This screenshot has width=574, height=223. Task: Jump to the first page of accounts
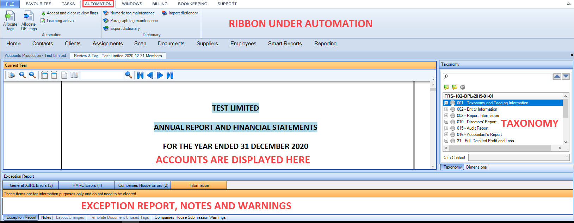click(140, 75)
